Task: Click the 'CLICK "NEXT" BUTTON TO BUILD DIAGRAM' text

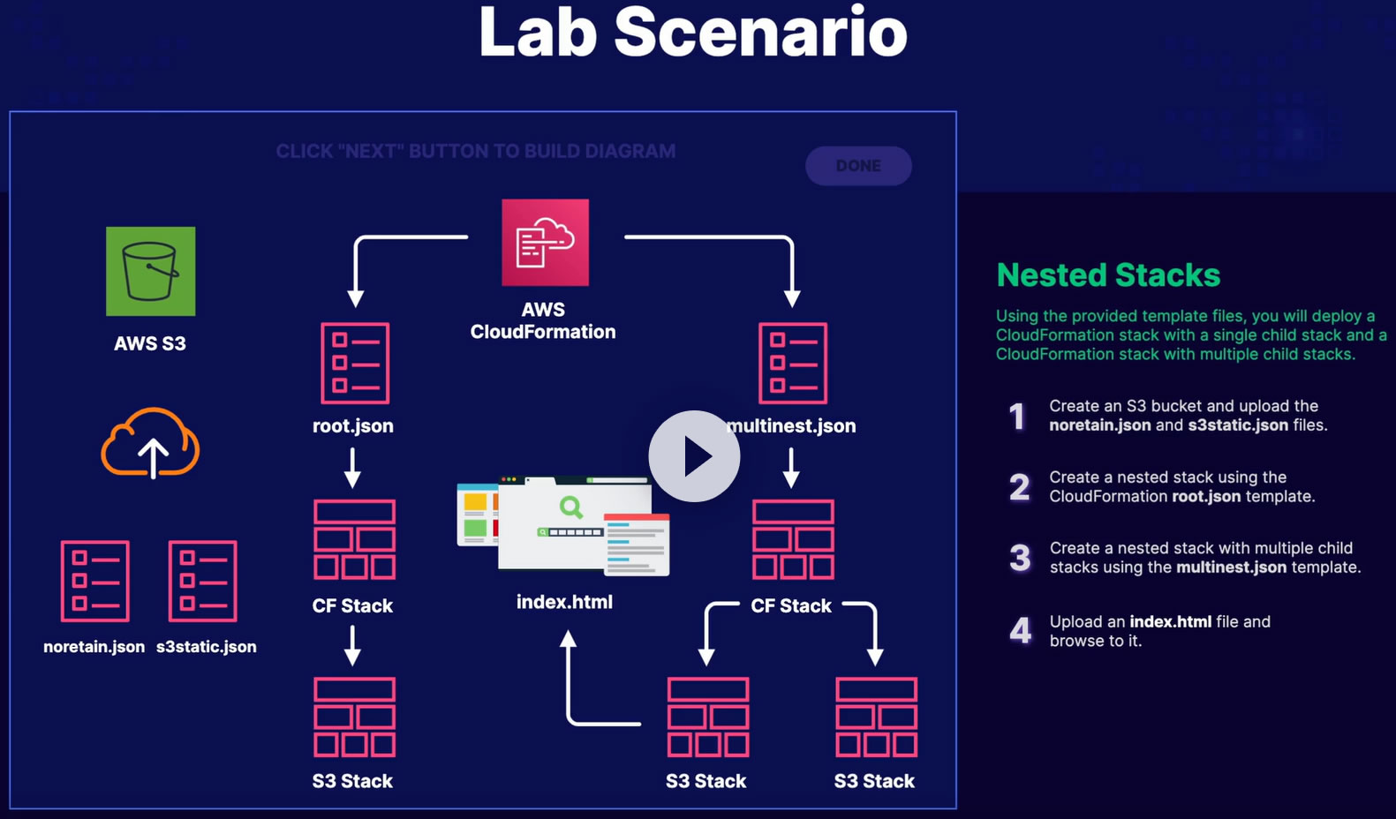Action: click(476, 151)
